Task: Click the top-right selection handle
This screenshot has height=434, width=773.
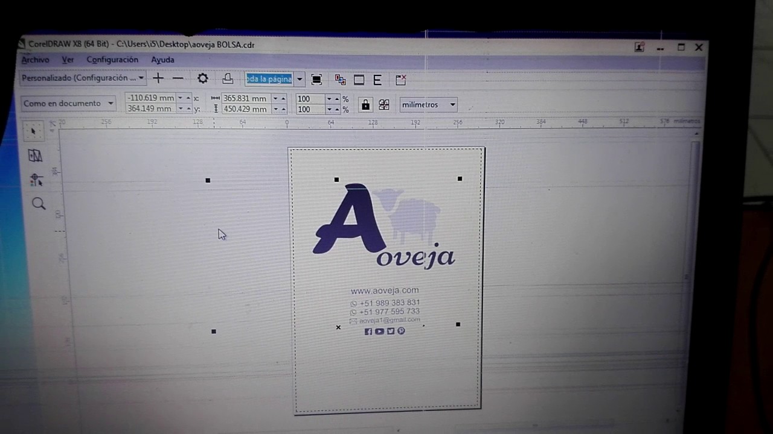Action: (x=460, y=178)
